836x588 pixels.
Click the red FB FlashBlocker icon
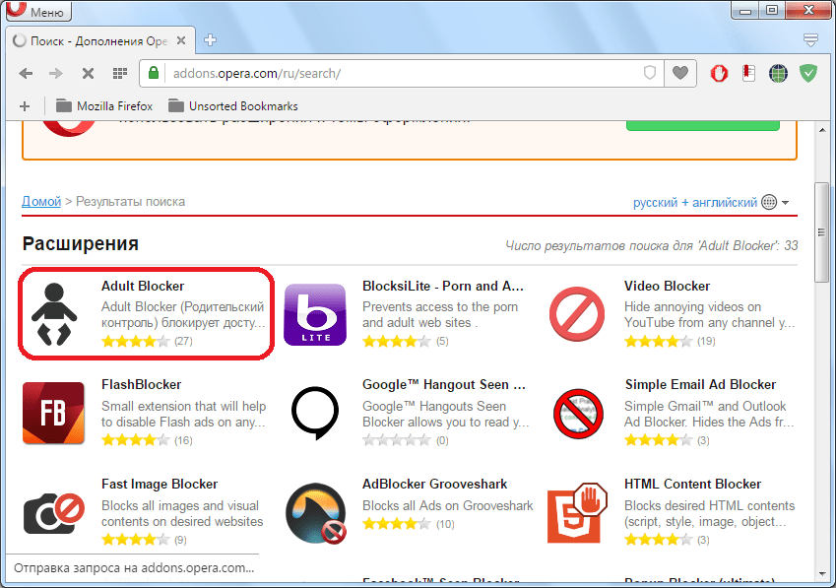[53, 413]
